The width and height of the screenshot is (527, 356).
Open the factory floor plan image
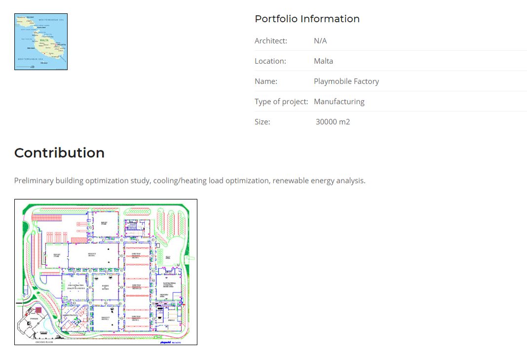click(106, 272)
